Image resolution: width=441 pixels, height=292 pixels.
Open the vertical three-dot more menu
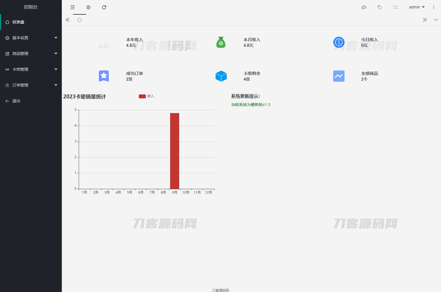[434, 7]
